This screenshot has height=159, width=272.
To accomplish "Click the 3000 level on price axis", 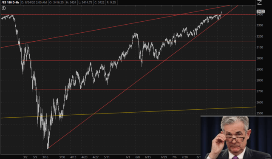I will (x=260, y=58).
